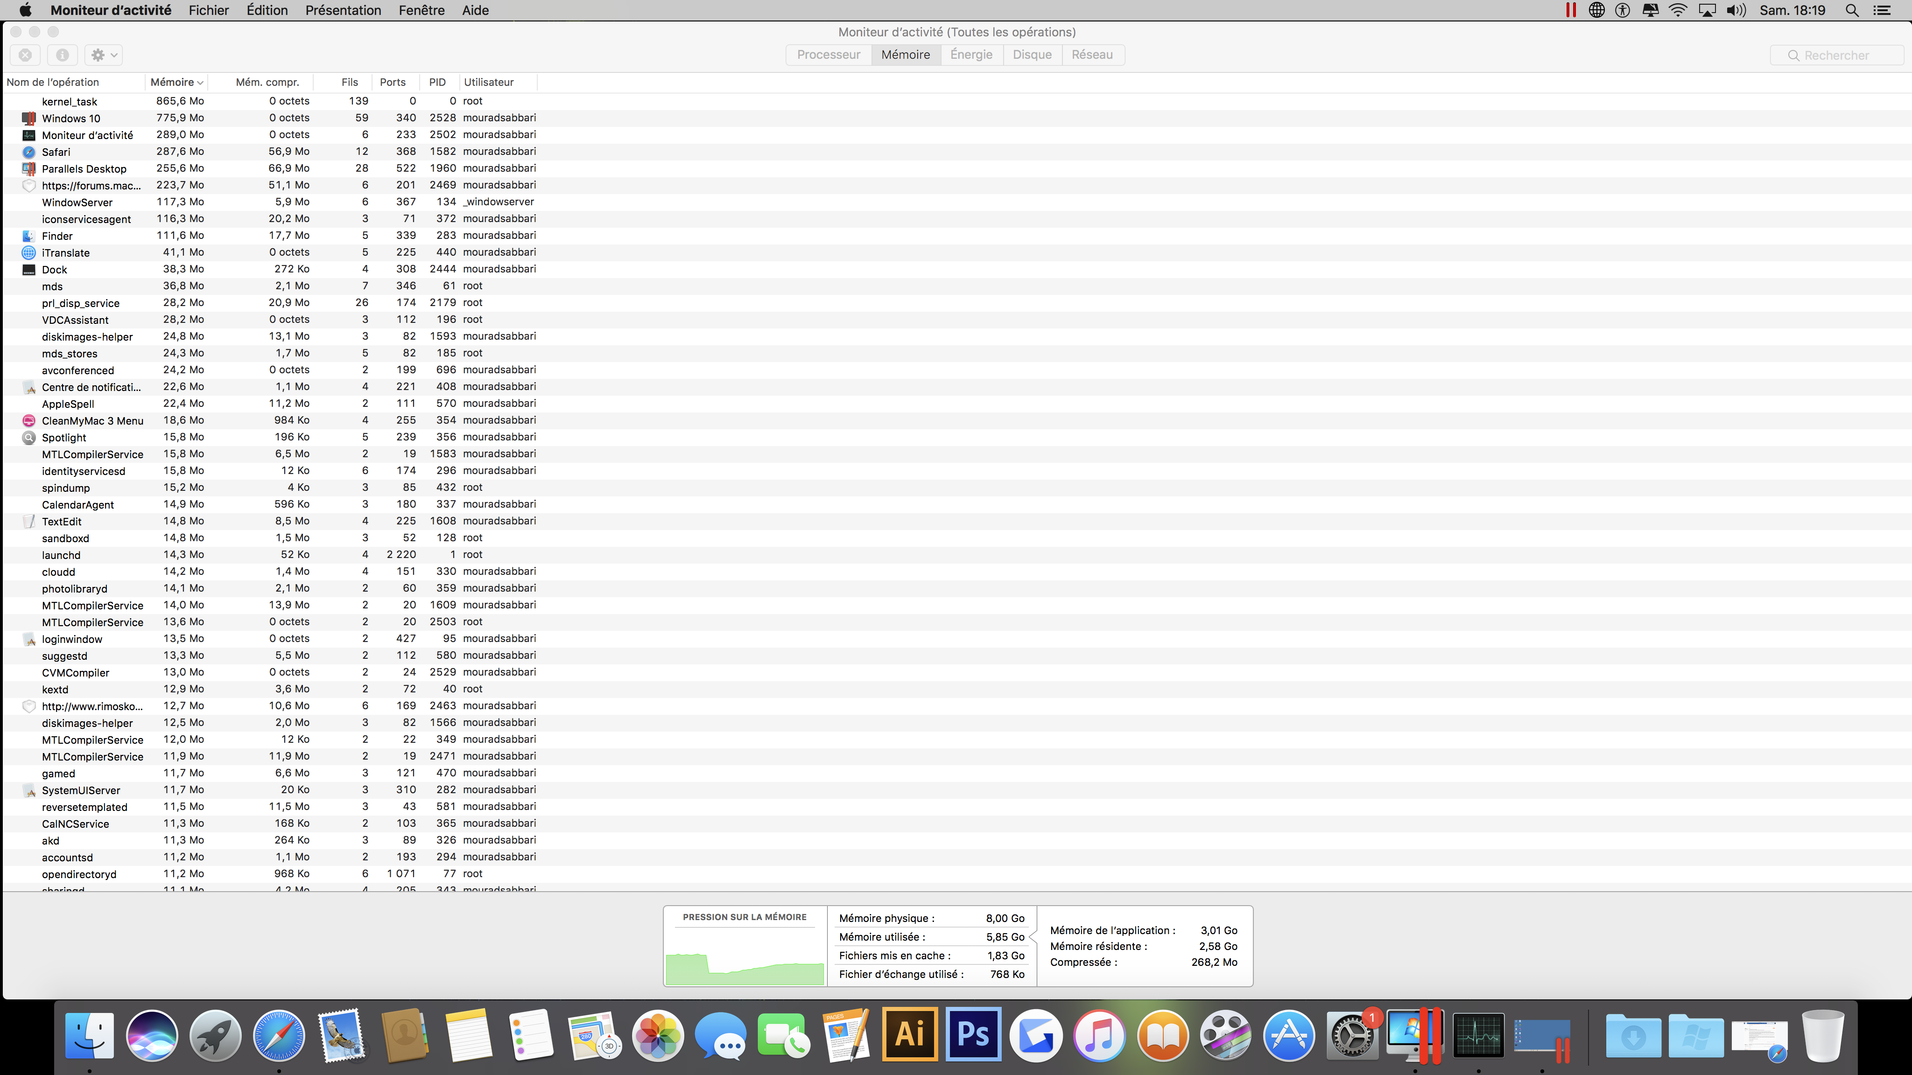Open the Apple menu
This screenshot has width=1912, height=1075.
point(25,10)
